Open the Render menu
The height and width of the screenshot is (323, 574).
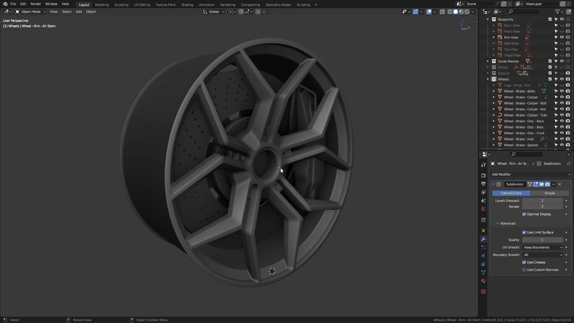pos(36,4)
